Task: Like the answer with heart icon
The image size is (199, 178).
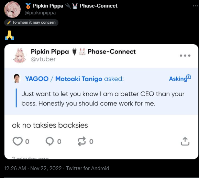Action: tap(18, 141)
